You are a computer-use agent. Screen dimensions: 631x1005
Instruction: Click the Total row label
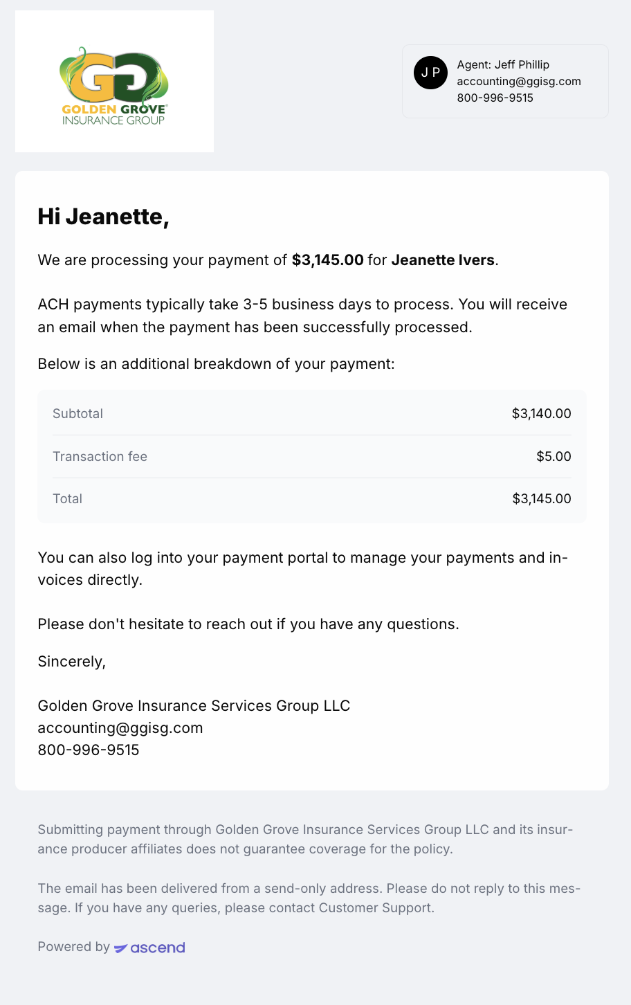pos(67,498)
